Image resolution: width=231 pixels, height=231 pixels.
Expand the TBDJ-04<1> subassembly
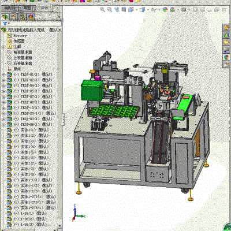click(x=3, y=85)
